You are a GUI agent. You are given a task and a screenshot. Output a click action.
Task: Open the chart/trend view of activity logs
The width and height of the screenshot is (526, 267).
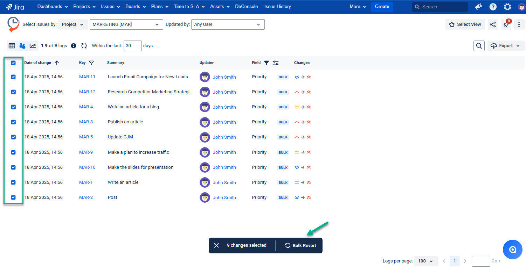(33, 46)
